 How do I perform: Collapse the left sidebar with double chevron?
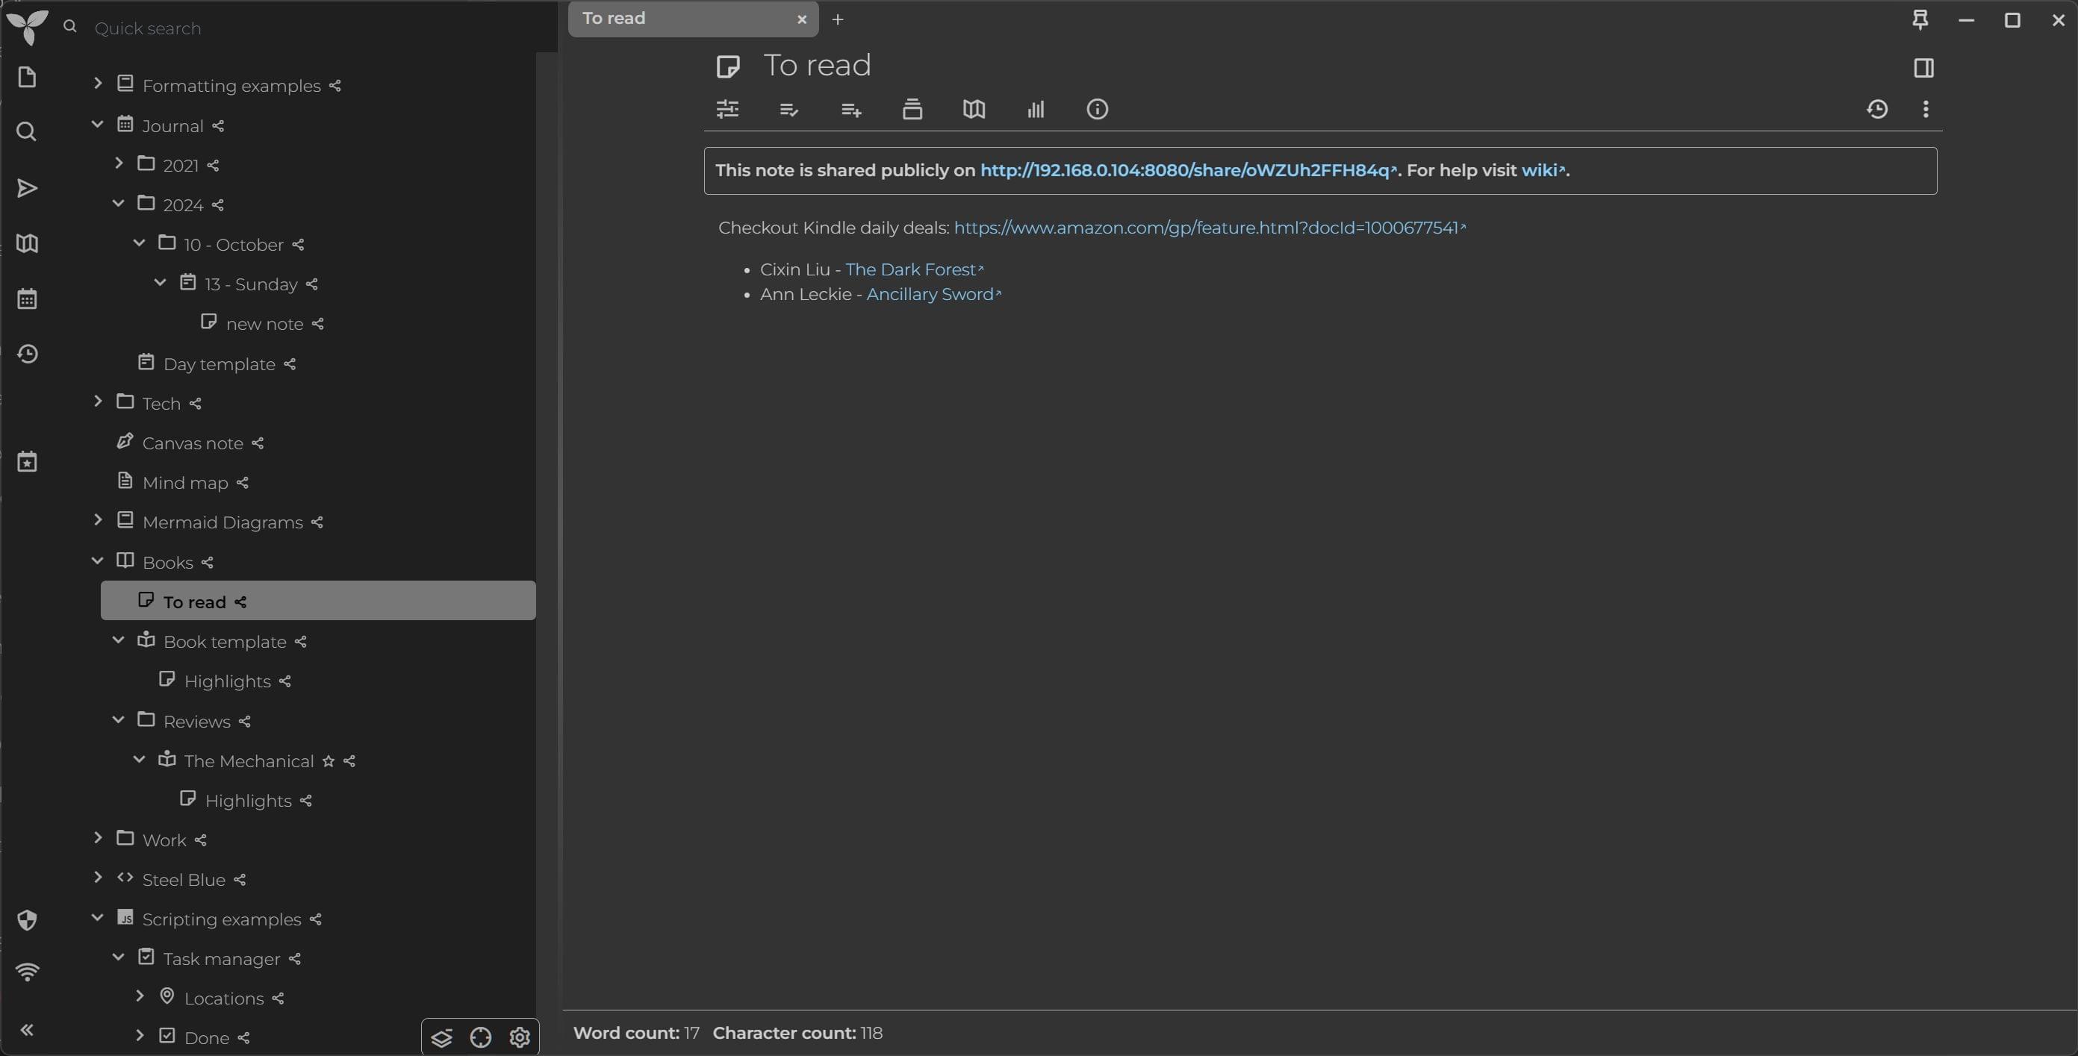coord(27,1029)
